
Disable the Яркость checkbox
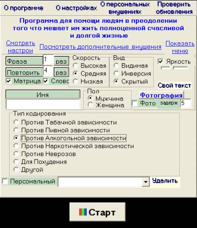(161, 62)
